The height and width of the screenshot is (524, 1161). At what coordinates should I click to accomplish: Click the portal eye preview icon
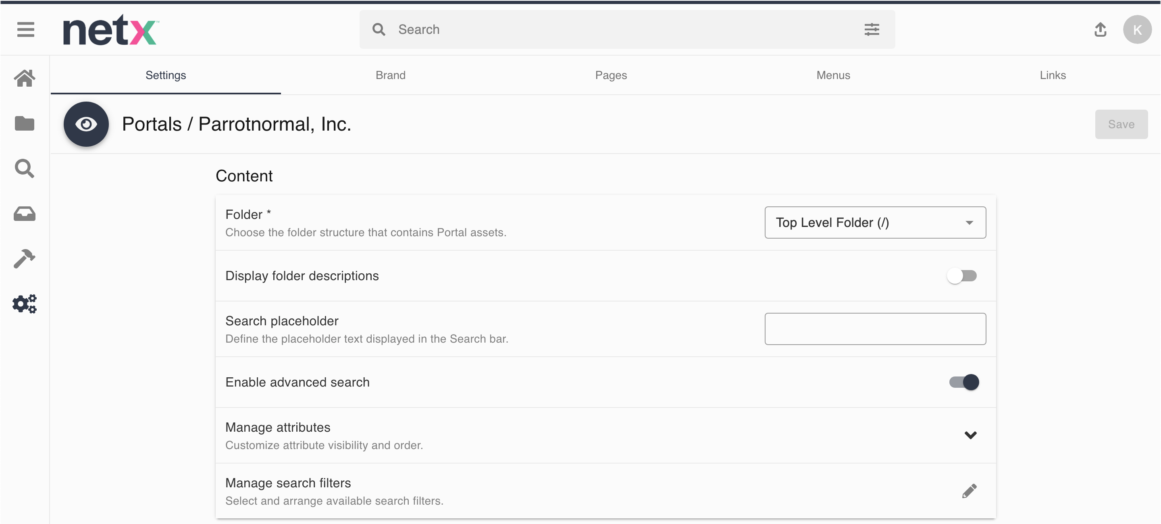click(x=86, y=124)
